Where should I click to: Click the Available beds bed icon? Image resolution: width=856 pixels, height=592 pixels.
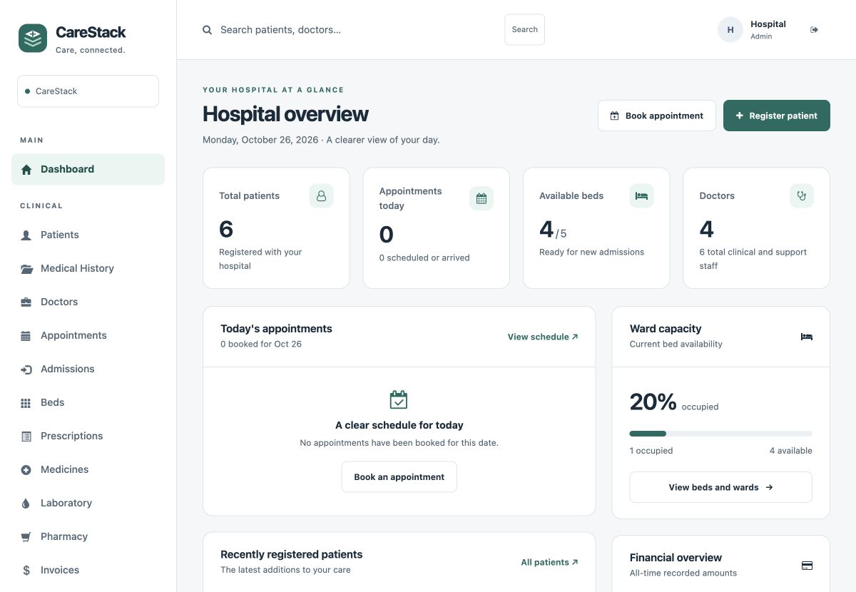click(641, 195)
